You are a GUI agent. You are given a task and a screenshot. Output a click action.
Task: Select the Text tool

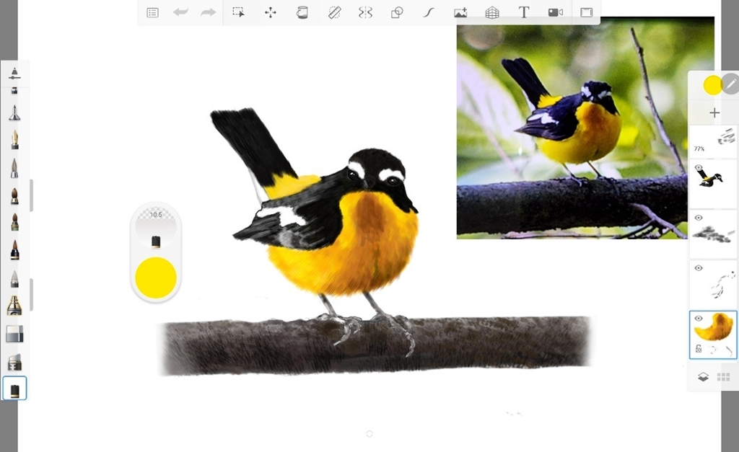pyautogui.click(x=524, y=12)
